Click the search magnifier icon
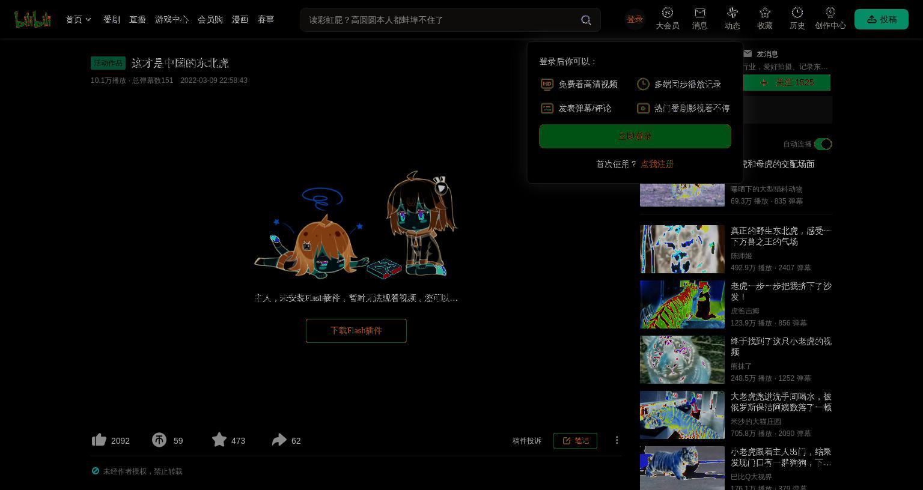The height and width of the screenshot is (490, 923). 586,20
